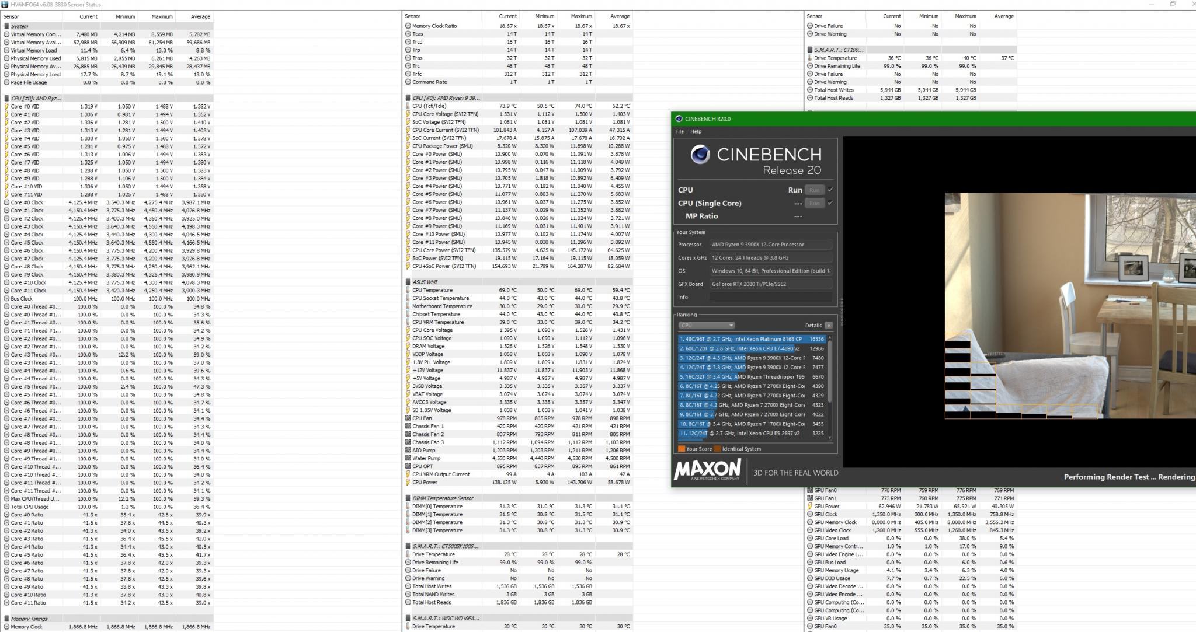
Task: Open the Help menu in Cinebench
Action: click(x=696, y=131)
